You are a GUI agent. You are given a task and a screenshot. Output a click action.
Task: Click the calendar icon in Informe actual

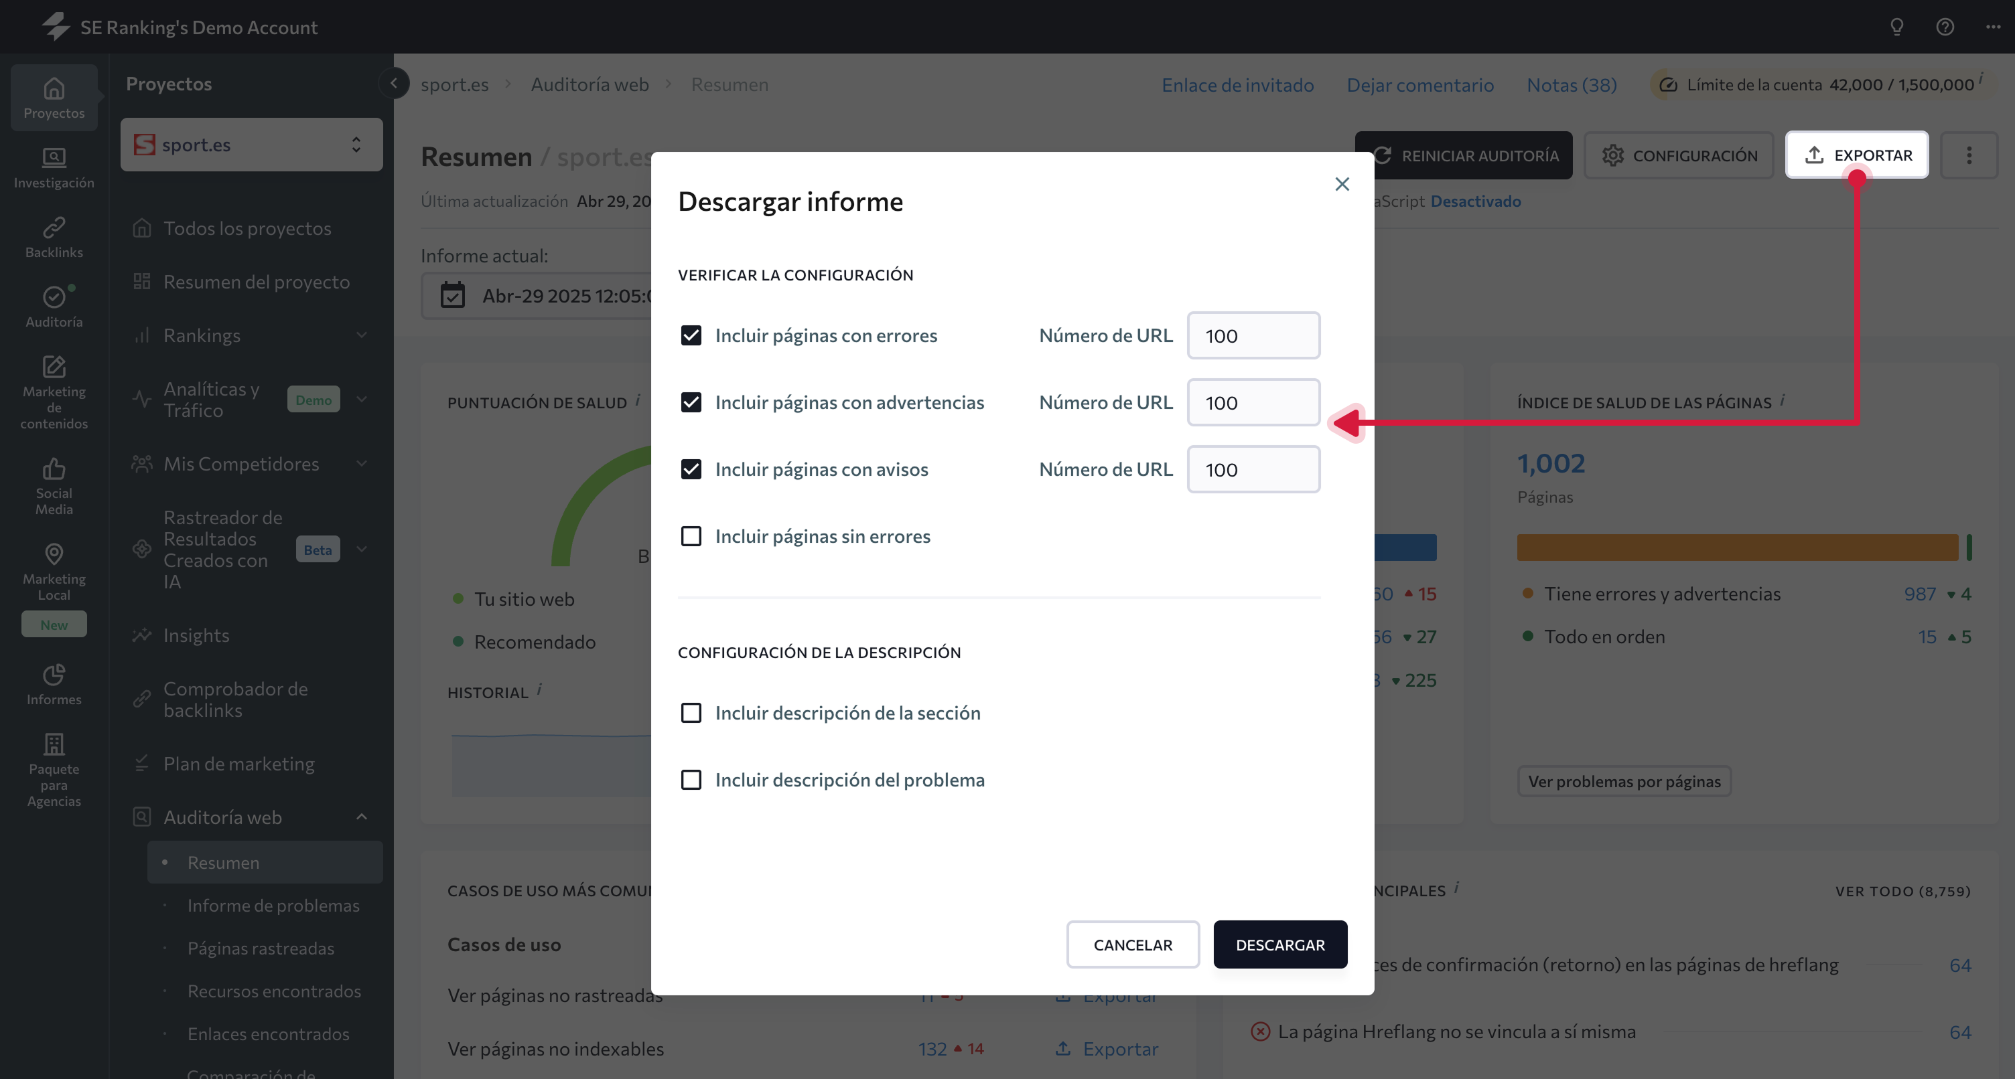coord(452,296)
